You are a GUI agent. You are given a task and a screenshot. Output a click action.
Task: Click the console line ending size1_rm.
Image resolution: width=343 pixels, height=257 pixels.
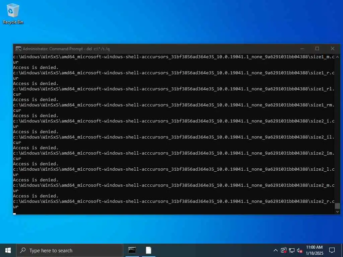174,105
